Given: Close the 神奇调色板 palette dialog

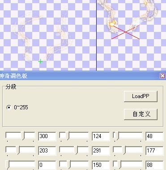Looking at the screenshot, I should pyautogui.click(x=162, y=76).
